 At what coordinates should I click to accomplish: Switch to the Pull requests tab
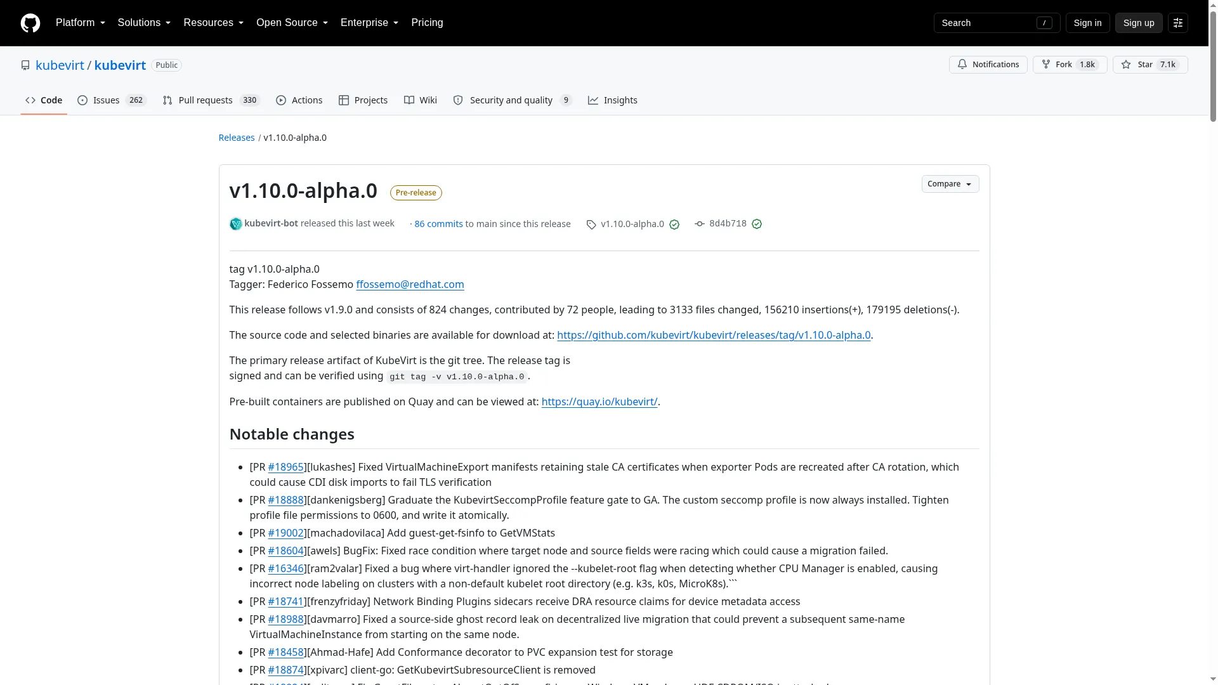[211, 100]
